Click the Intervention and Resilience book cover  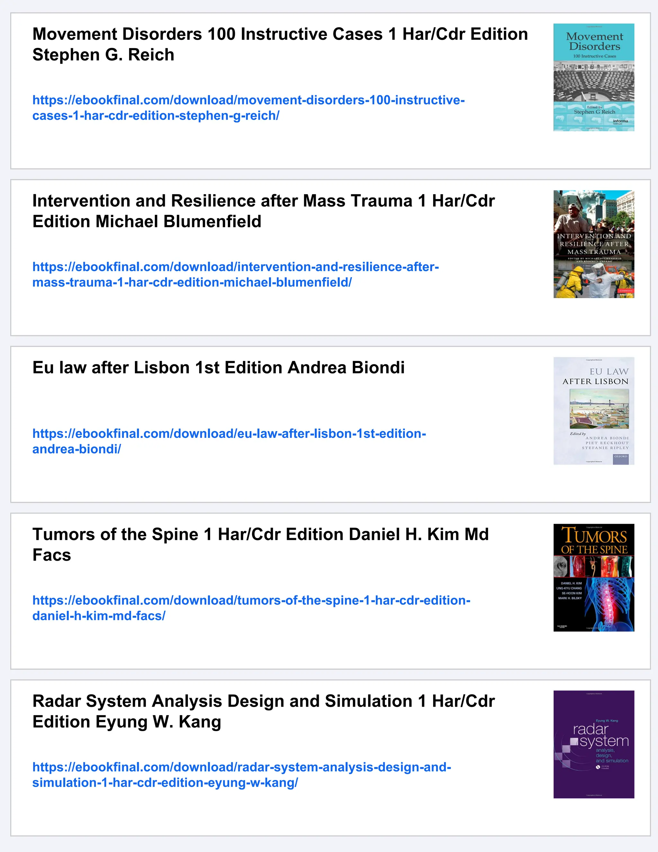click(x=593, y=244)
